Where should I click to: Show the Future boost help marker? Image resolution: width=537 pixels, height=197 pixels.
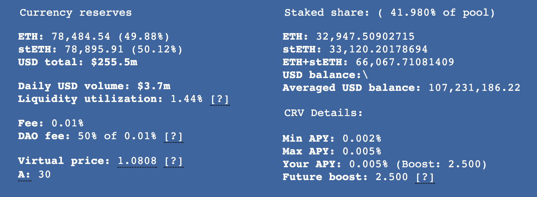[425, 177]
